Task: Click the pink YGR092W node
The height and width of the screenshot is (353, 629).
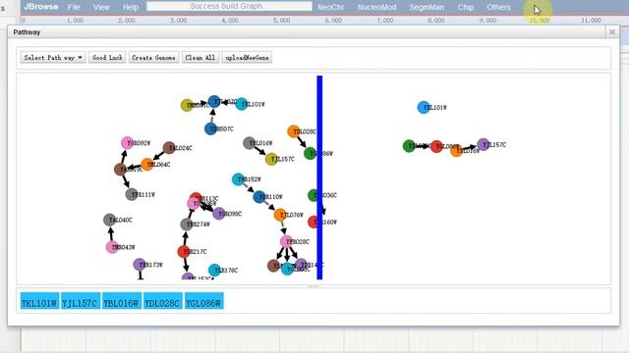Action: point(127,143)
